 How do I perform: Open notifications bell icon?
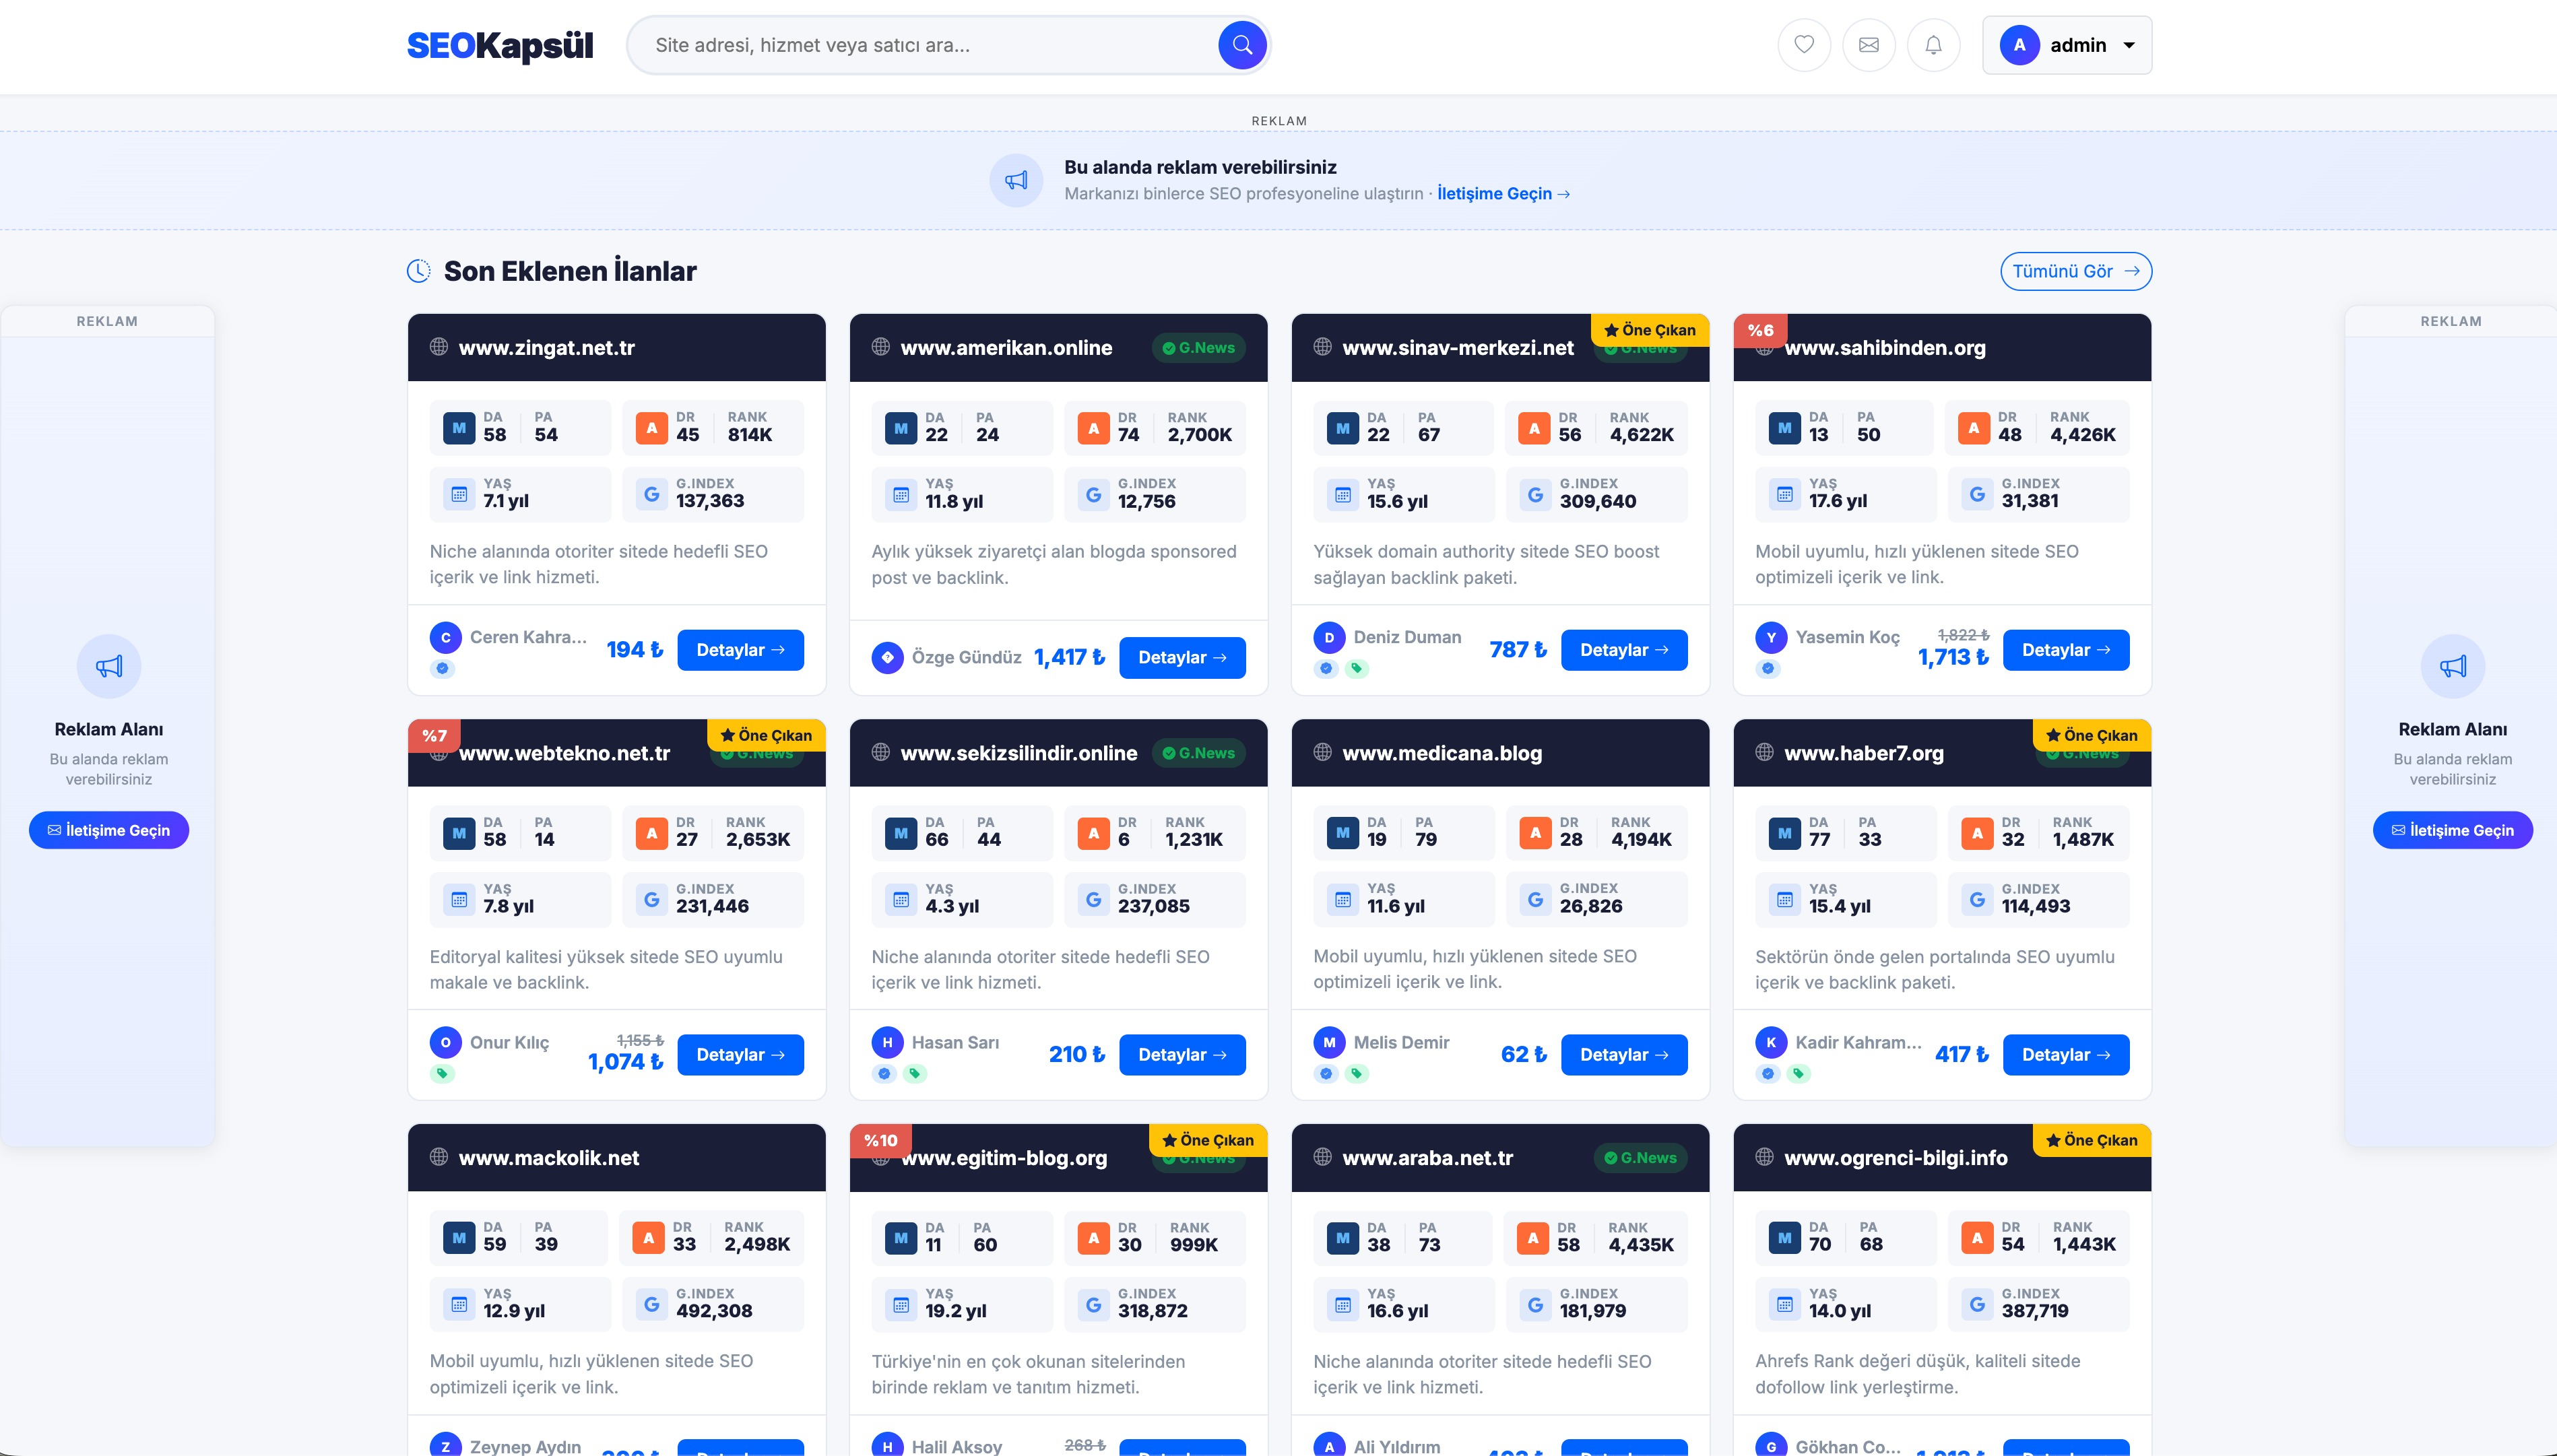(1933, 45)
